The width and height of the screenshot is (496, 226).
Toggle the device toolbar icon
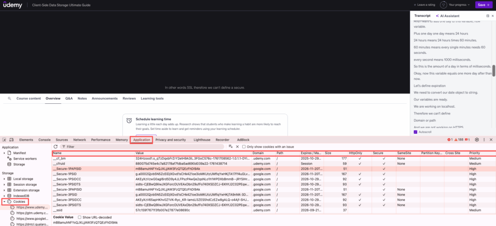coord(11,140)
